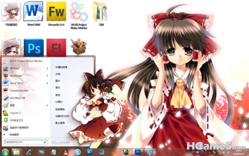Expand the Word 2010 jump list arrow
Viewport: 249px width, 156px height.
coord(47,83)
